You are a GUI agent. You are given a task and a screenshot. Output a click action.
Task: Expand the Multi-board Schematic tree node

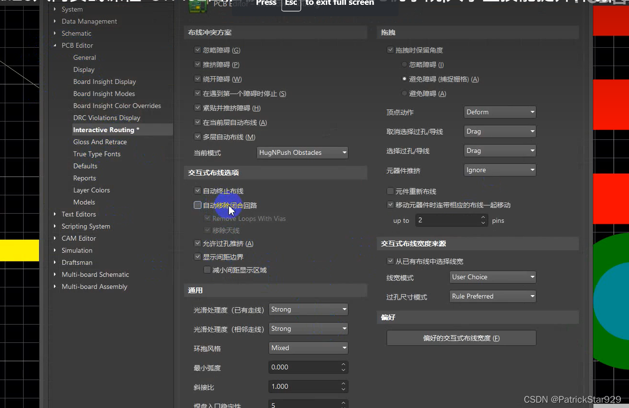click(54, 274)
